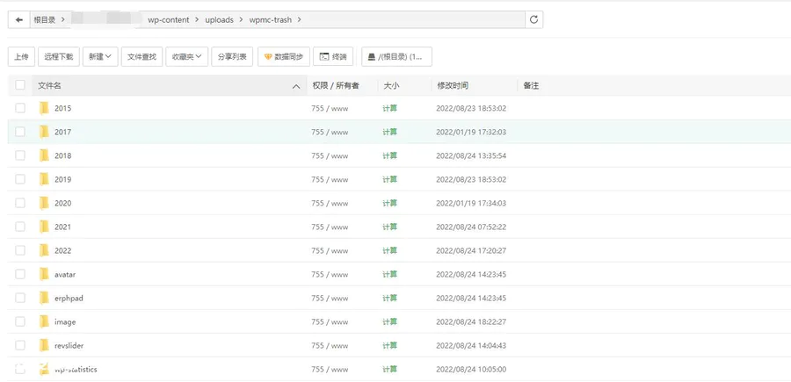Click the 数据同步 button
The image size is (791, 382).
coord(284,57)
